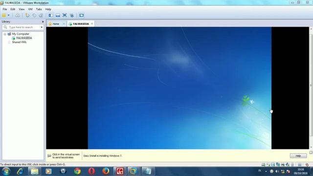
Task: Click the Send Ctrl+Alt+Del toolbar icon
Action: point(18,15)
